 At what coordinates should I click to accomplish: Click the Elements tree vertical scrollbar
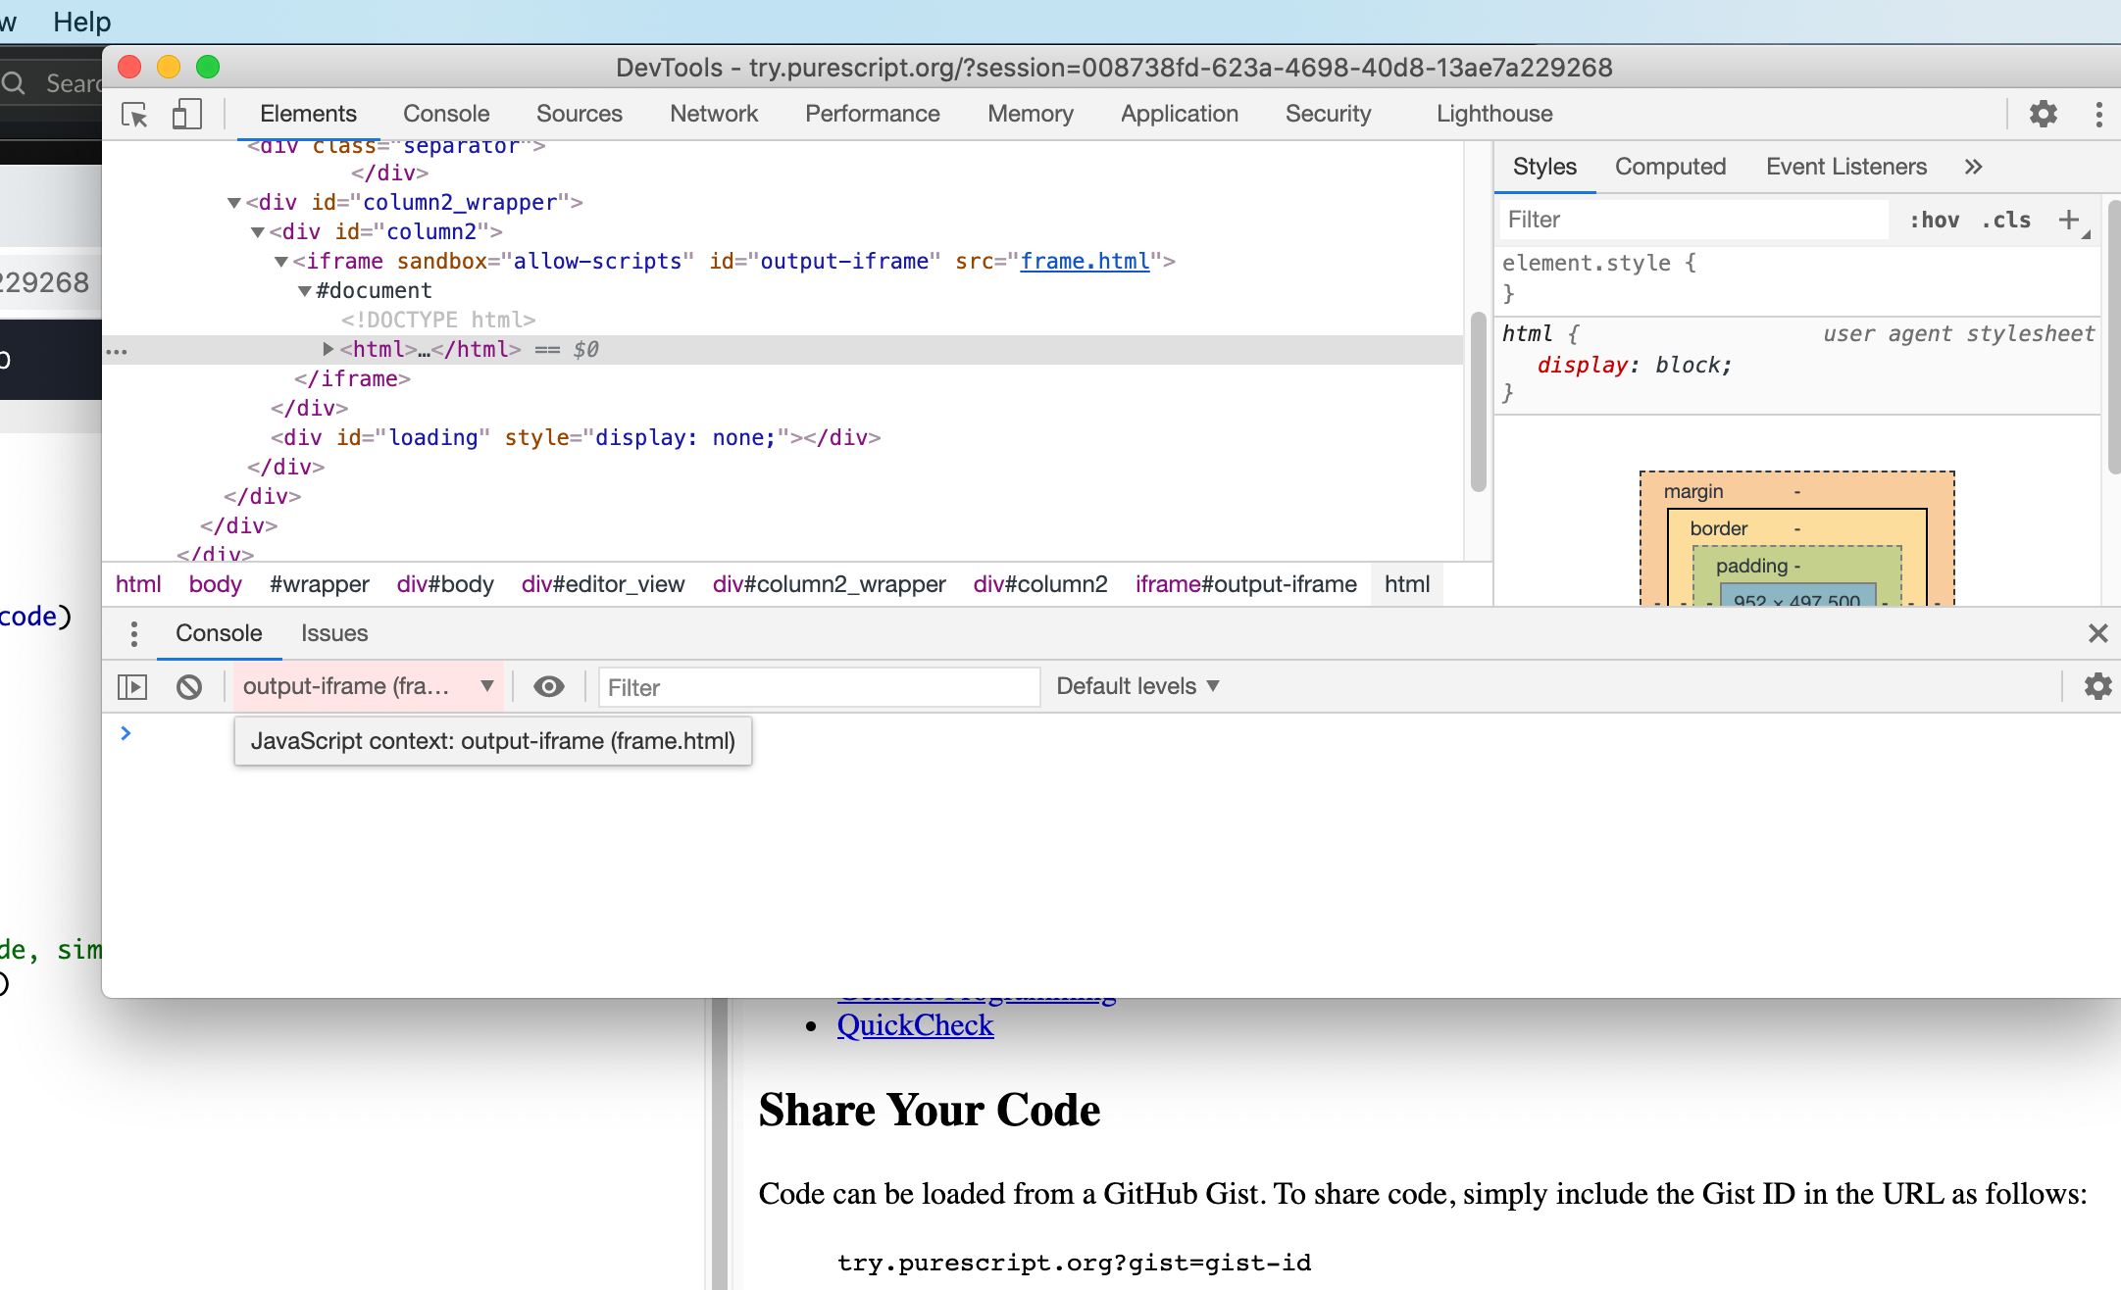click(x=1479, y=402)
